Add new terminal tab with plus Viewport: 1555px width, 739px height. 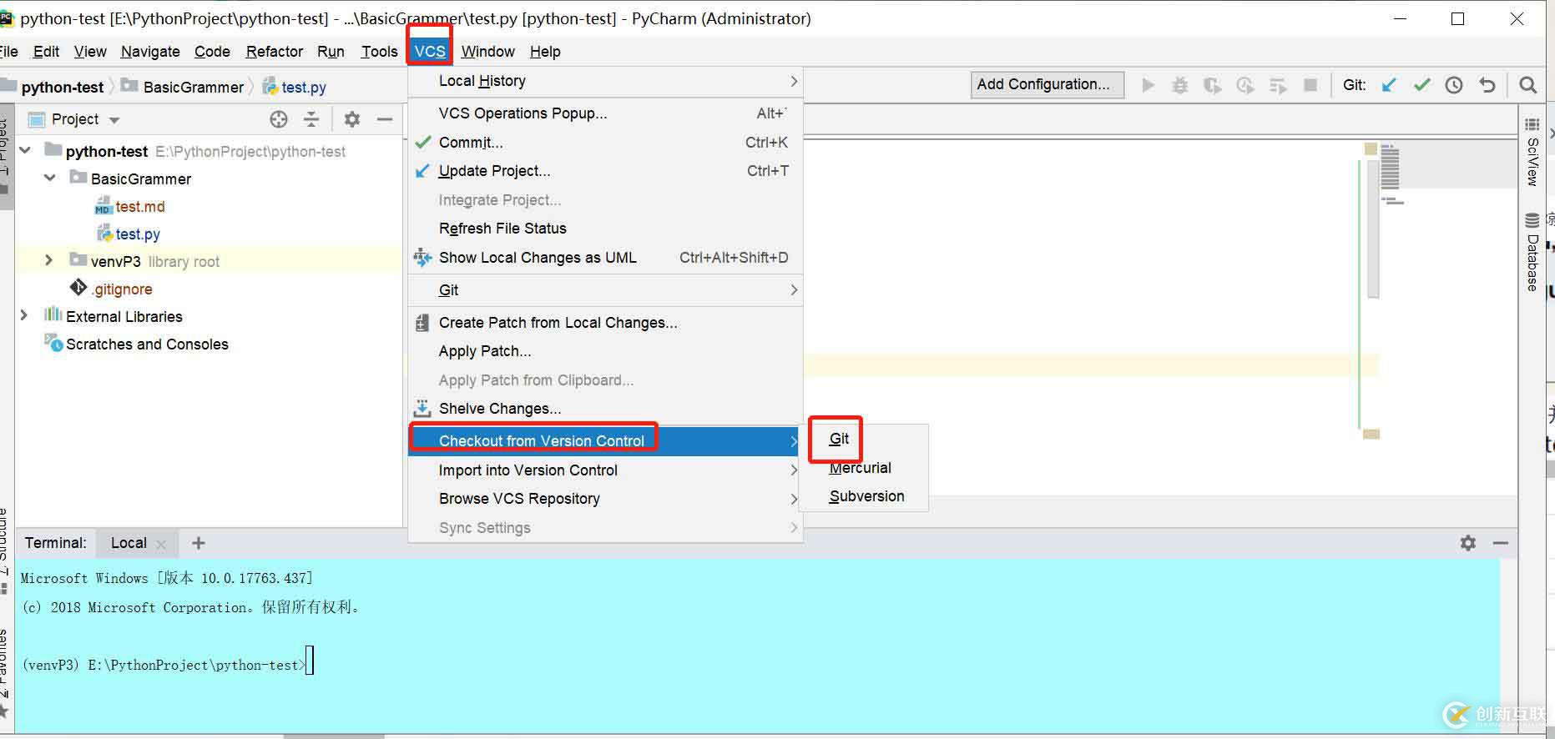[198, 543]
